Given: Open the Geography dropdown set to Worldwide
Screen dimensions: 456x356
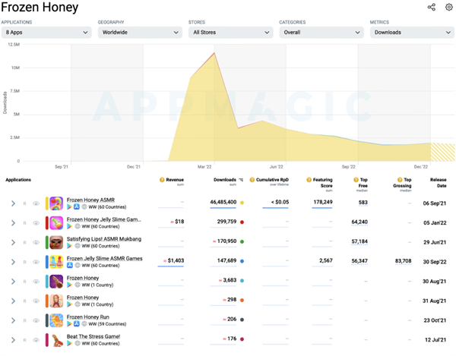Looking at the screenshot, I should point(140,32).
